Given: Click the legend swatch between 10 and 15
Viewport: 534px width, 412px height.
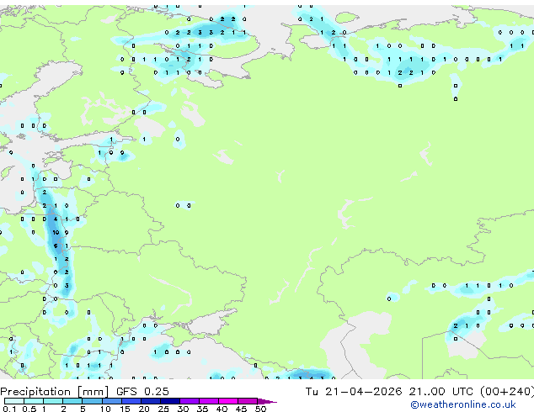Looking at the screenshot, I should tap(111, 401).
